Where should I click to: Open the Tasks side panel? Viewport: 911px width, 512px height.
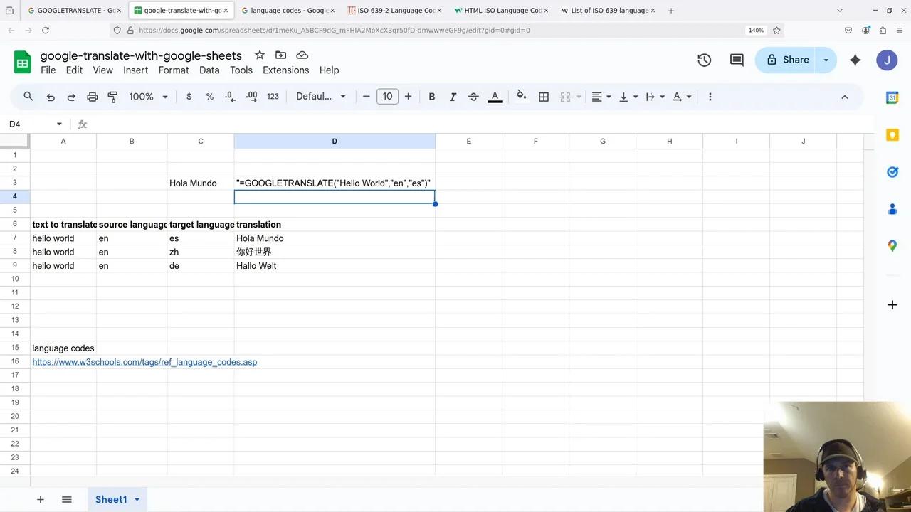892,171
